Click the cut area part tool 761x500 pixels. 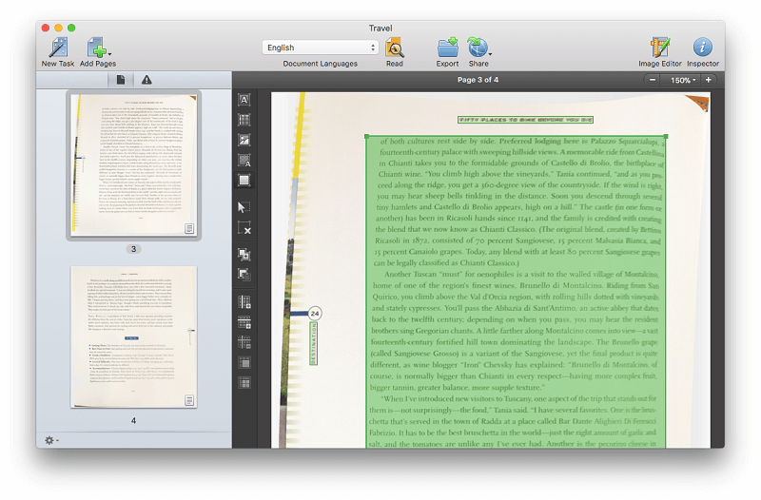pos(244,275)
